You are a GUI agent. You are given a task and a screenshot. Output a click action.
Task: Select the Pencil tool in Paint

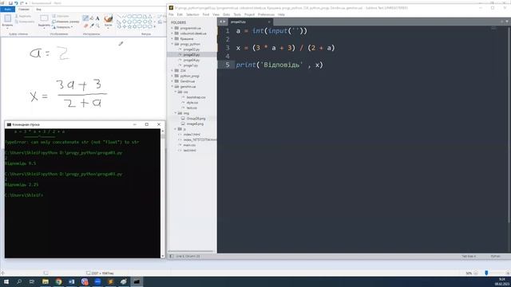click(85, 18)
